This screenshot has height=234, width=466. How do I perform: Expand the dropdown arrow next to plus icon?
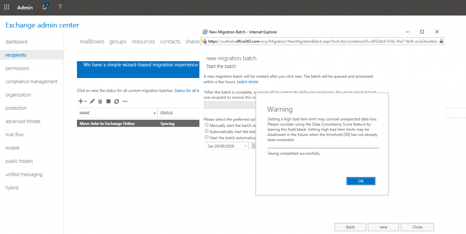[86, 101]
